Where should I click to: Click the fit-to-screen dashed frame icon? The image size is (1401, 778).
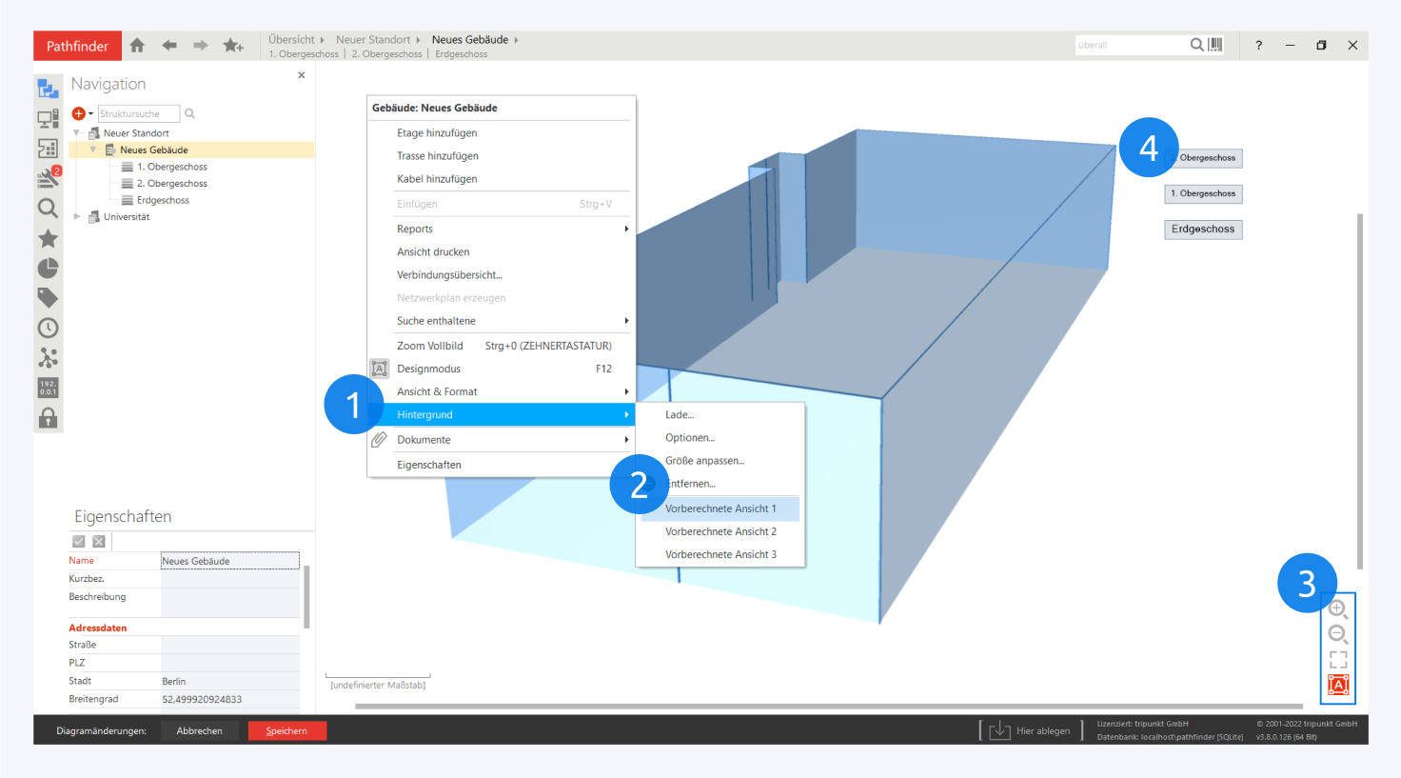tap(1338, 660)
